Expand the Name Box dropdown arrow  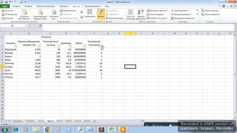pos(26,26)
